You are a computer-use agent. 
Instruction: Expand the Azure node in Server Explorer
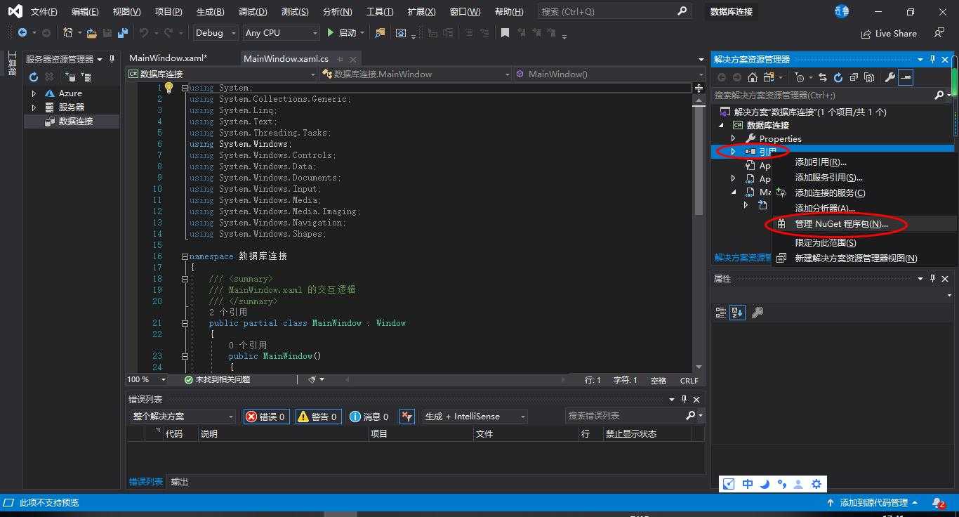pyautogui.click(x=34, y=93)
